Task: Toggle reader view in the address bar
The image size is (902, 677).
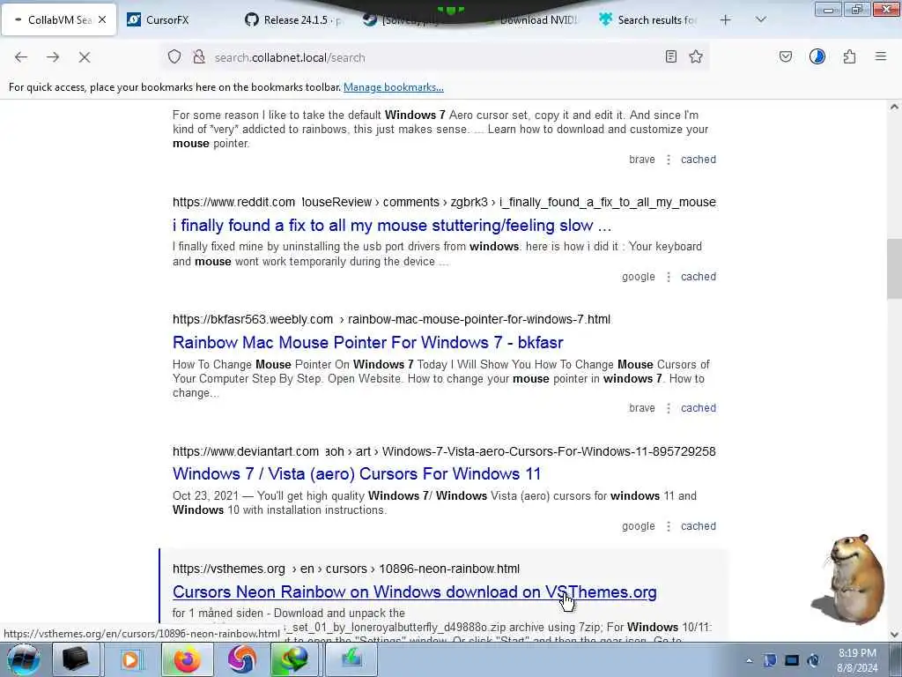Action: click(670, 56)
